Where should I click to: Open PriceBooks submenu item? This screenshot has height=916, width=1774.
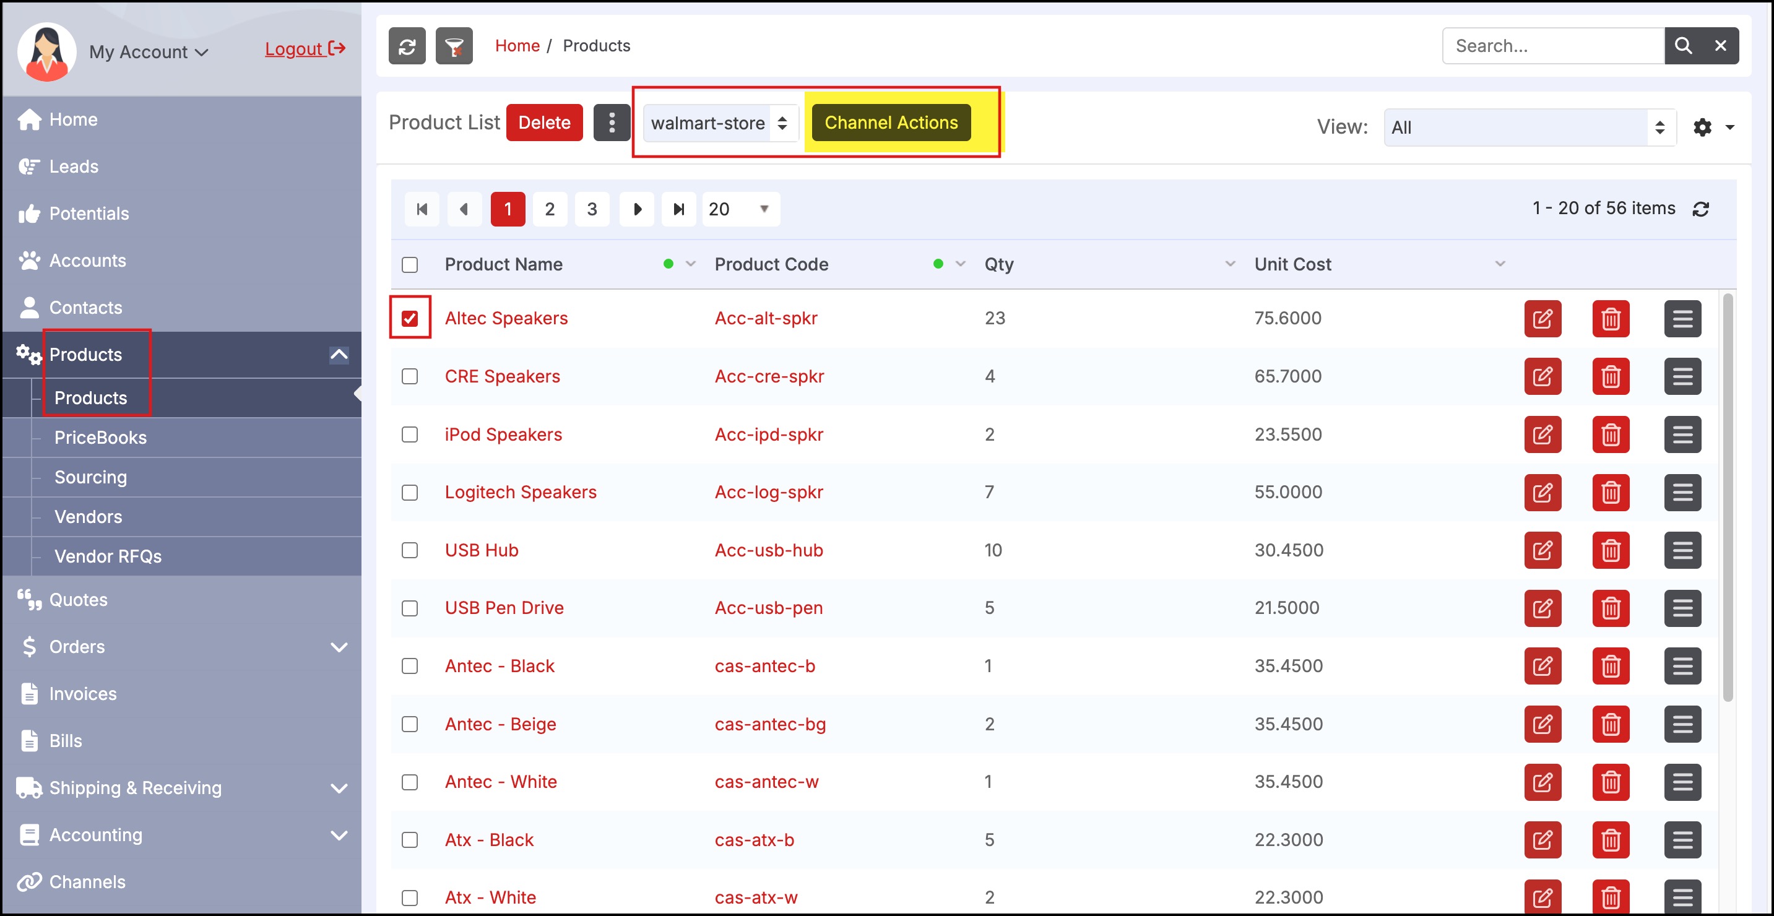tap(100, 438)
